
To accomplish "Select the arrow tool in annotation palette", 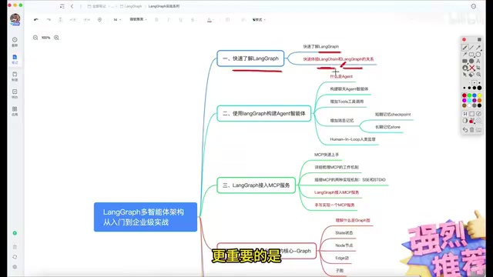I will click(478, 48).
